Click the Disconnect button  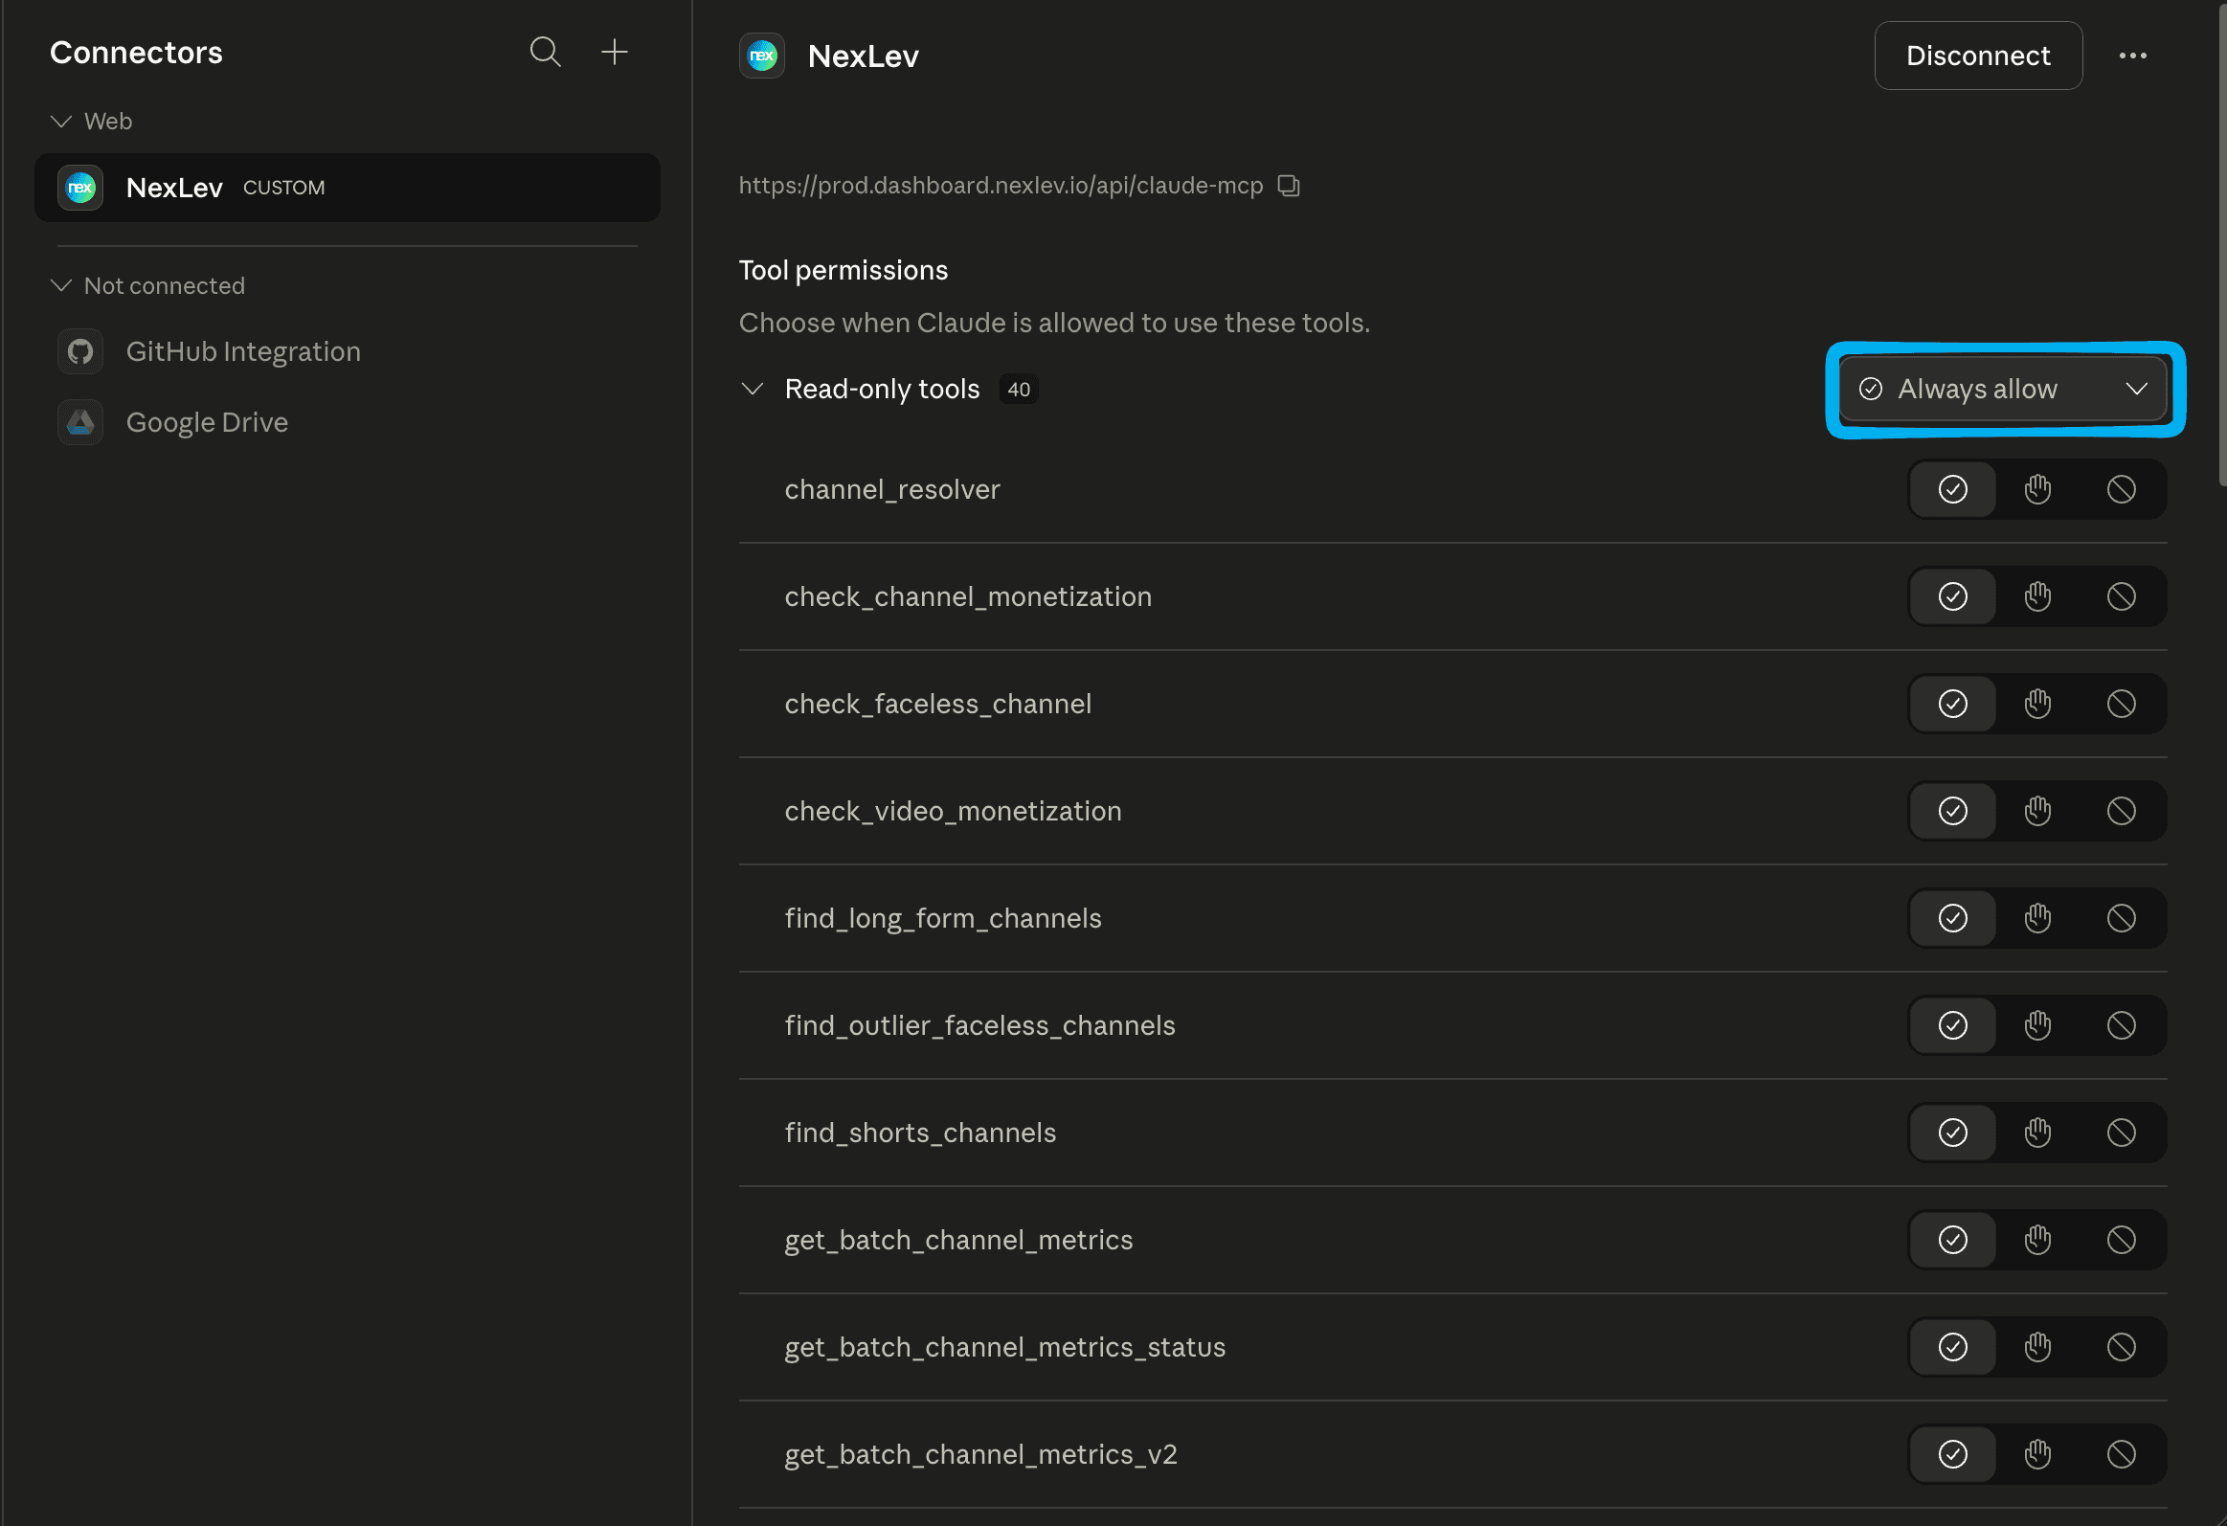pos(1978,56)
